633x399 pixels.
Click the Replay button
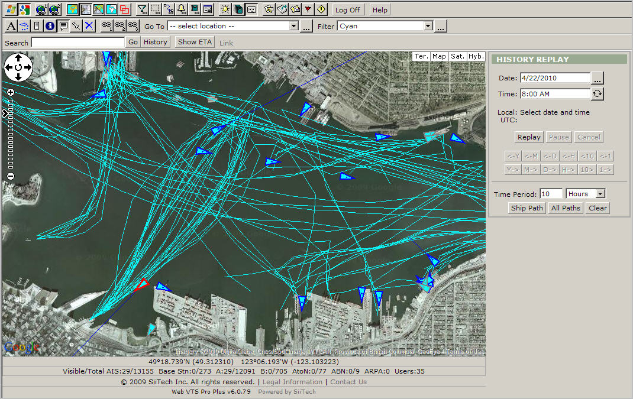529,137
